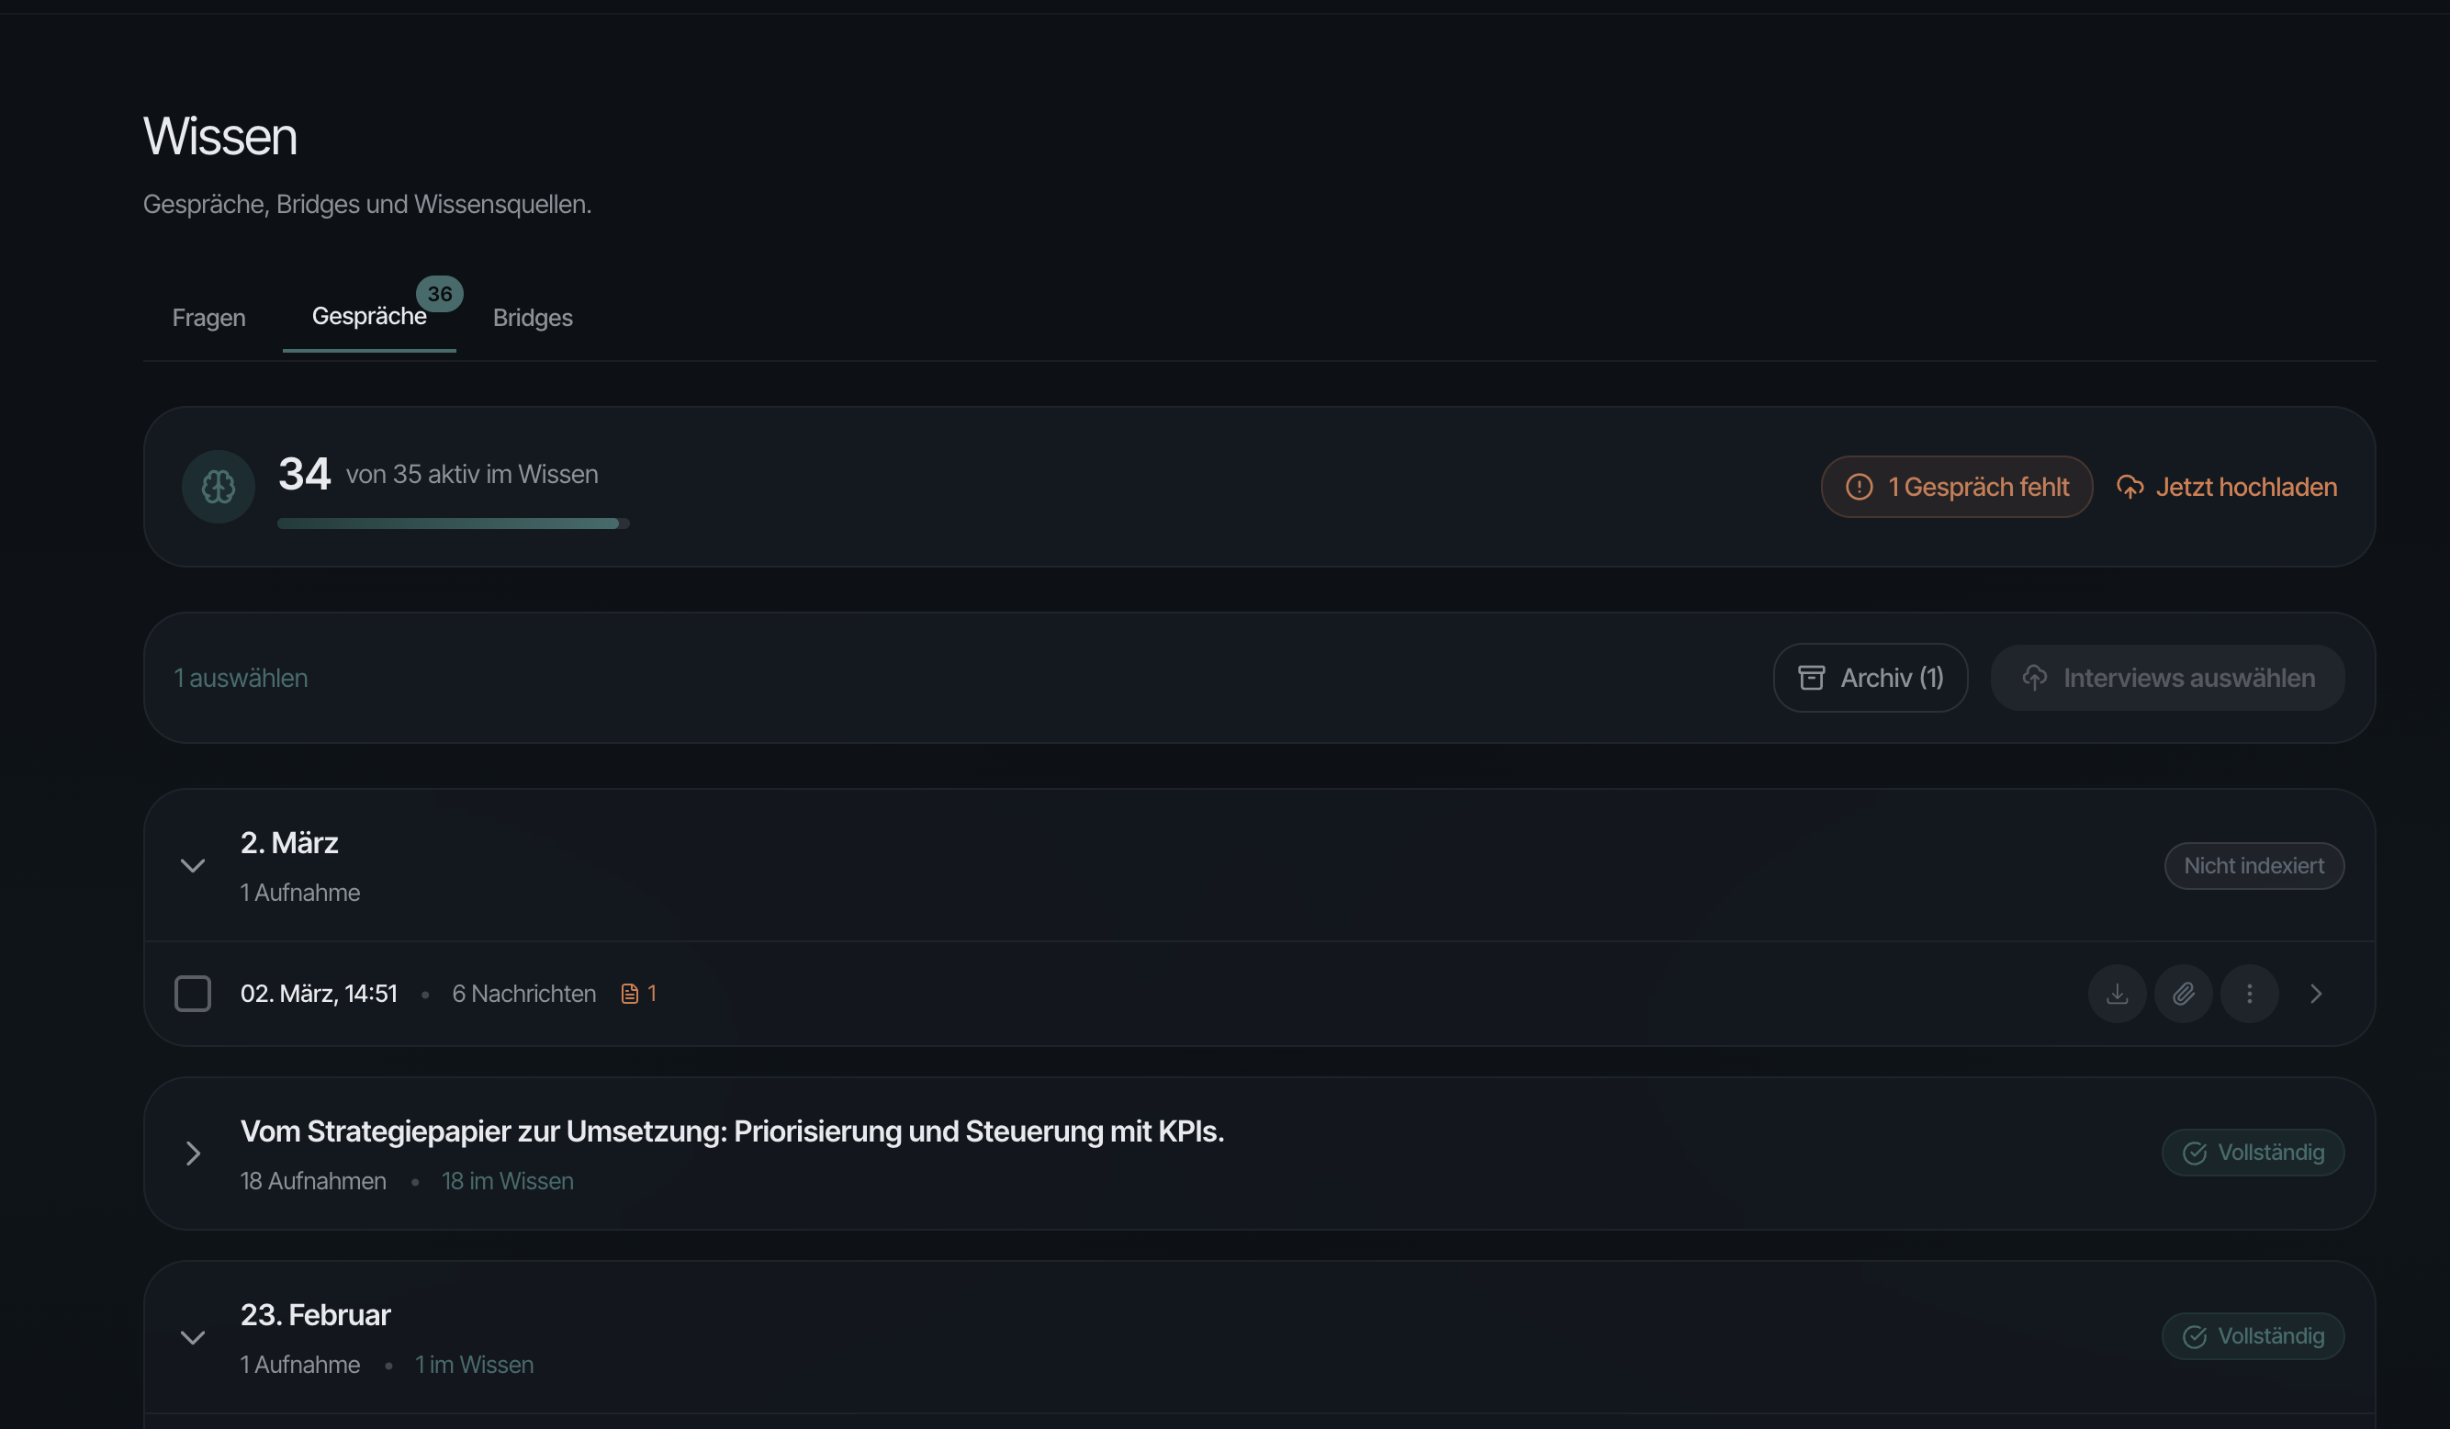Click the archive box icon
2450x1429 pixels.
(x=1810, y=678)
